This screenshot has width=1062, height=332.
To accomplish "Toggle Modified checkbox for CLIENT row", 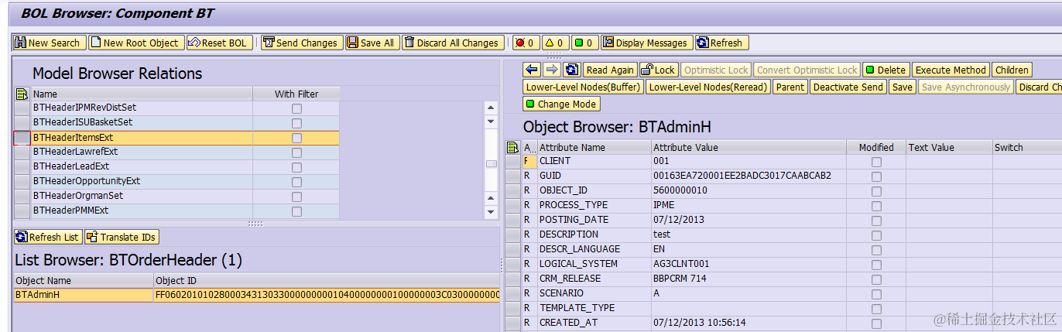I will (876, 162).
